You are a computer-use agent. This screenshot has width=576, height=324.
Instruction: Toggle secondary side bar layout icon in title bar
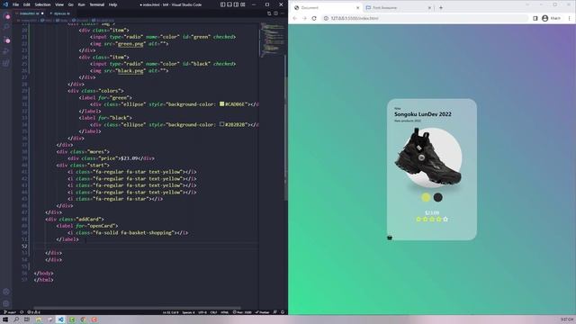coord(236,4)
